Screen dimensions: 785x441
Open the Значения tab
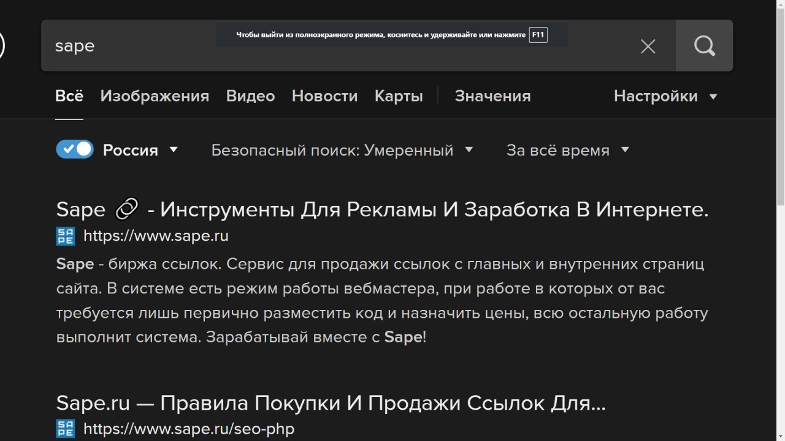click(x=492, y=96)
